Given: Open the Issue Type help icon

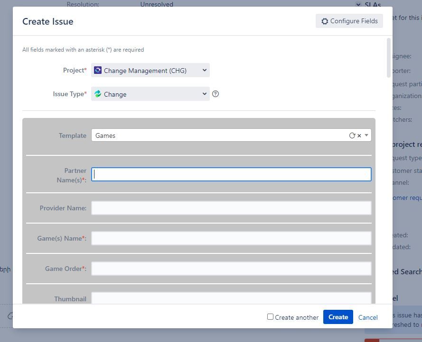Looking at the screenshot, I should (x=216, y=94).
